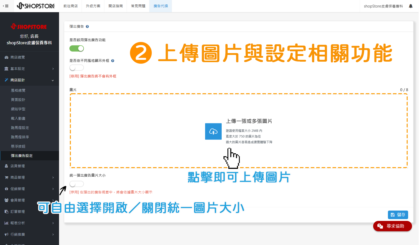Disable the 是否啟用彈出廣告功能 switch

77,48
